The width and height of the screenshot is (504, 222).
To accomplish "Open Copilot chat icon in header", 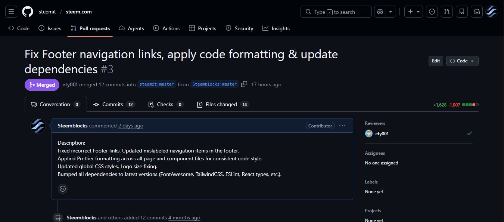I will pos(380,12).
